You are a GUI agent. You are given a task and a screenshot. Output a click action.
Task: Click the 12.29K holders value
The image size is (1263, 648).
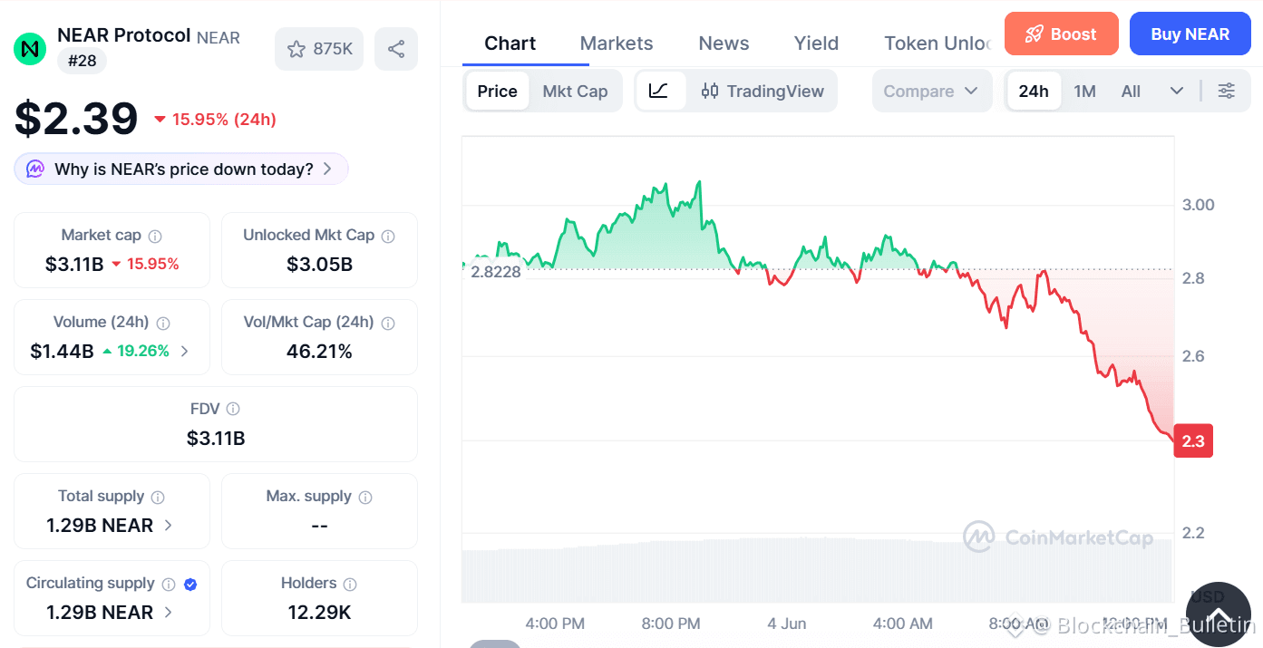click(x=319, y=613)
